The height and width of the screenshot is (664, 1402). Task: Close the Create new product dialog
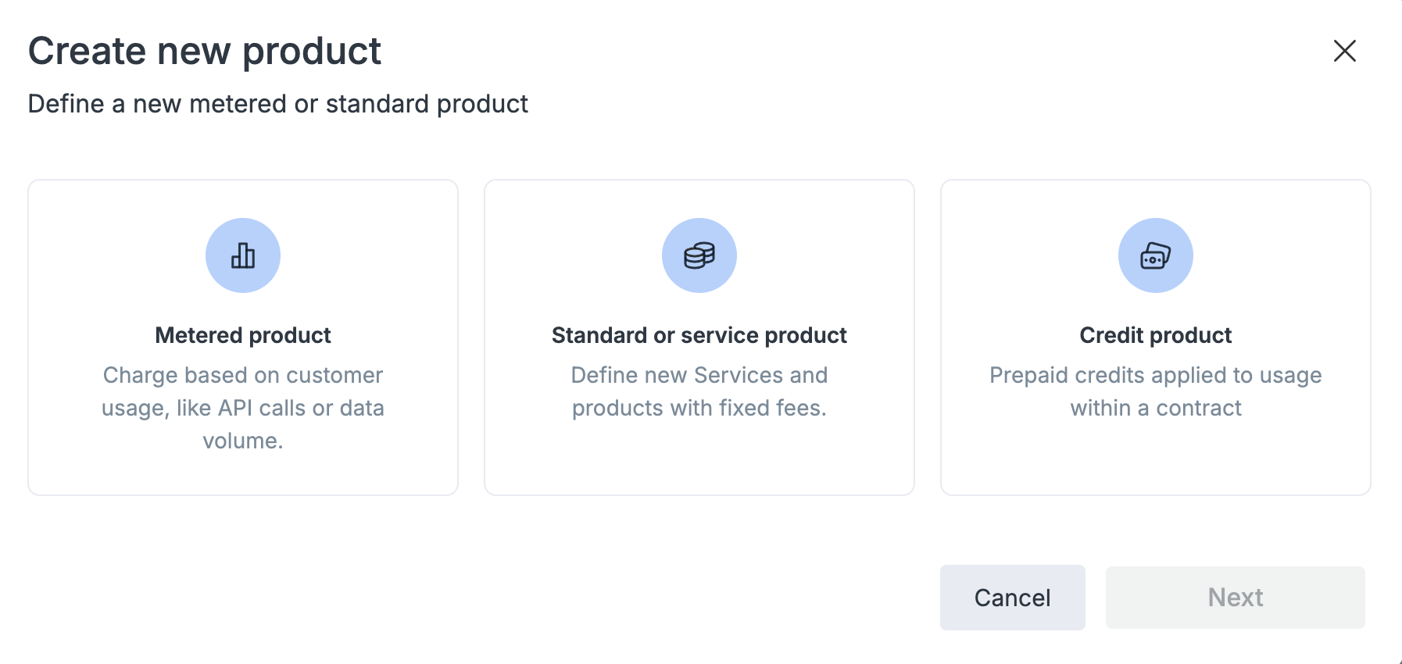pos(1344,51)
